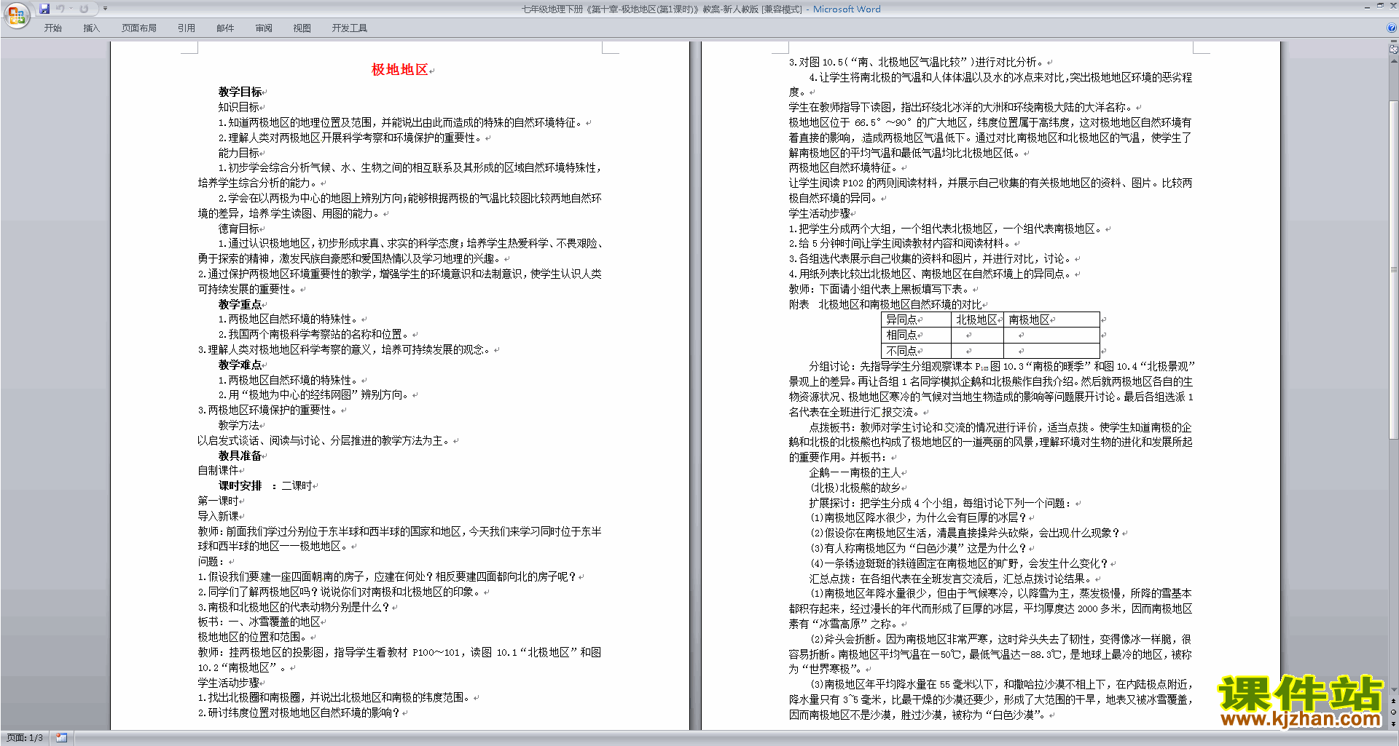Viewport: 1399px width, 746px height.
Task: Click the line 自制课件
Action: pyautogui.click(x=218, y=471)
